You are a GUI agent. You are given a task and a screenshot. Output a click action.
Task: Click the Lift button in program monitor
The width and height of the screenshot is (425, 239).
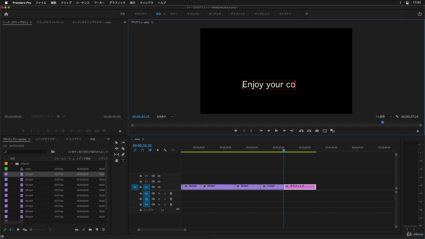[301, 131]
